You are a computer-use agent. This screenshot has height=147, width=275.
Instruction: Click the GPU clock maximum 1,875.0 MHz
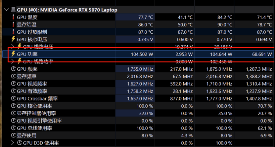(219, 69)
